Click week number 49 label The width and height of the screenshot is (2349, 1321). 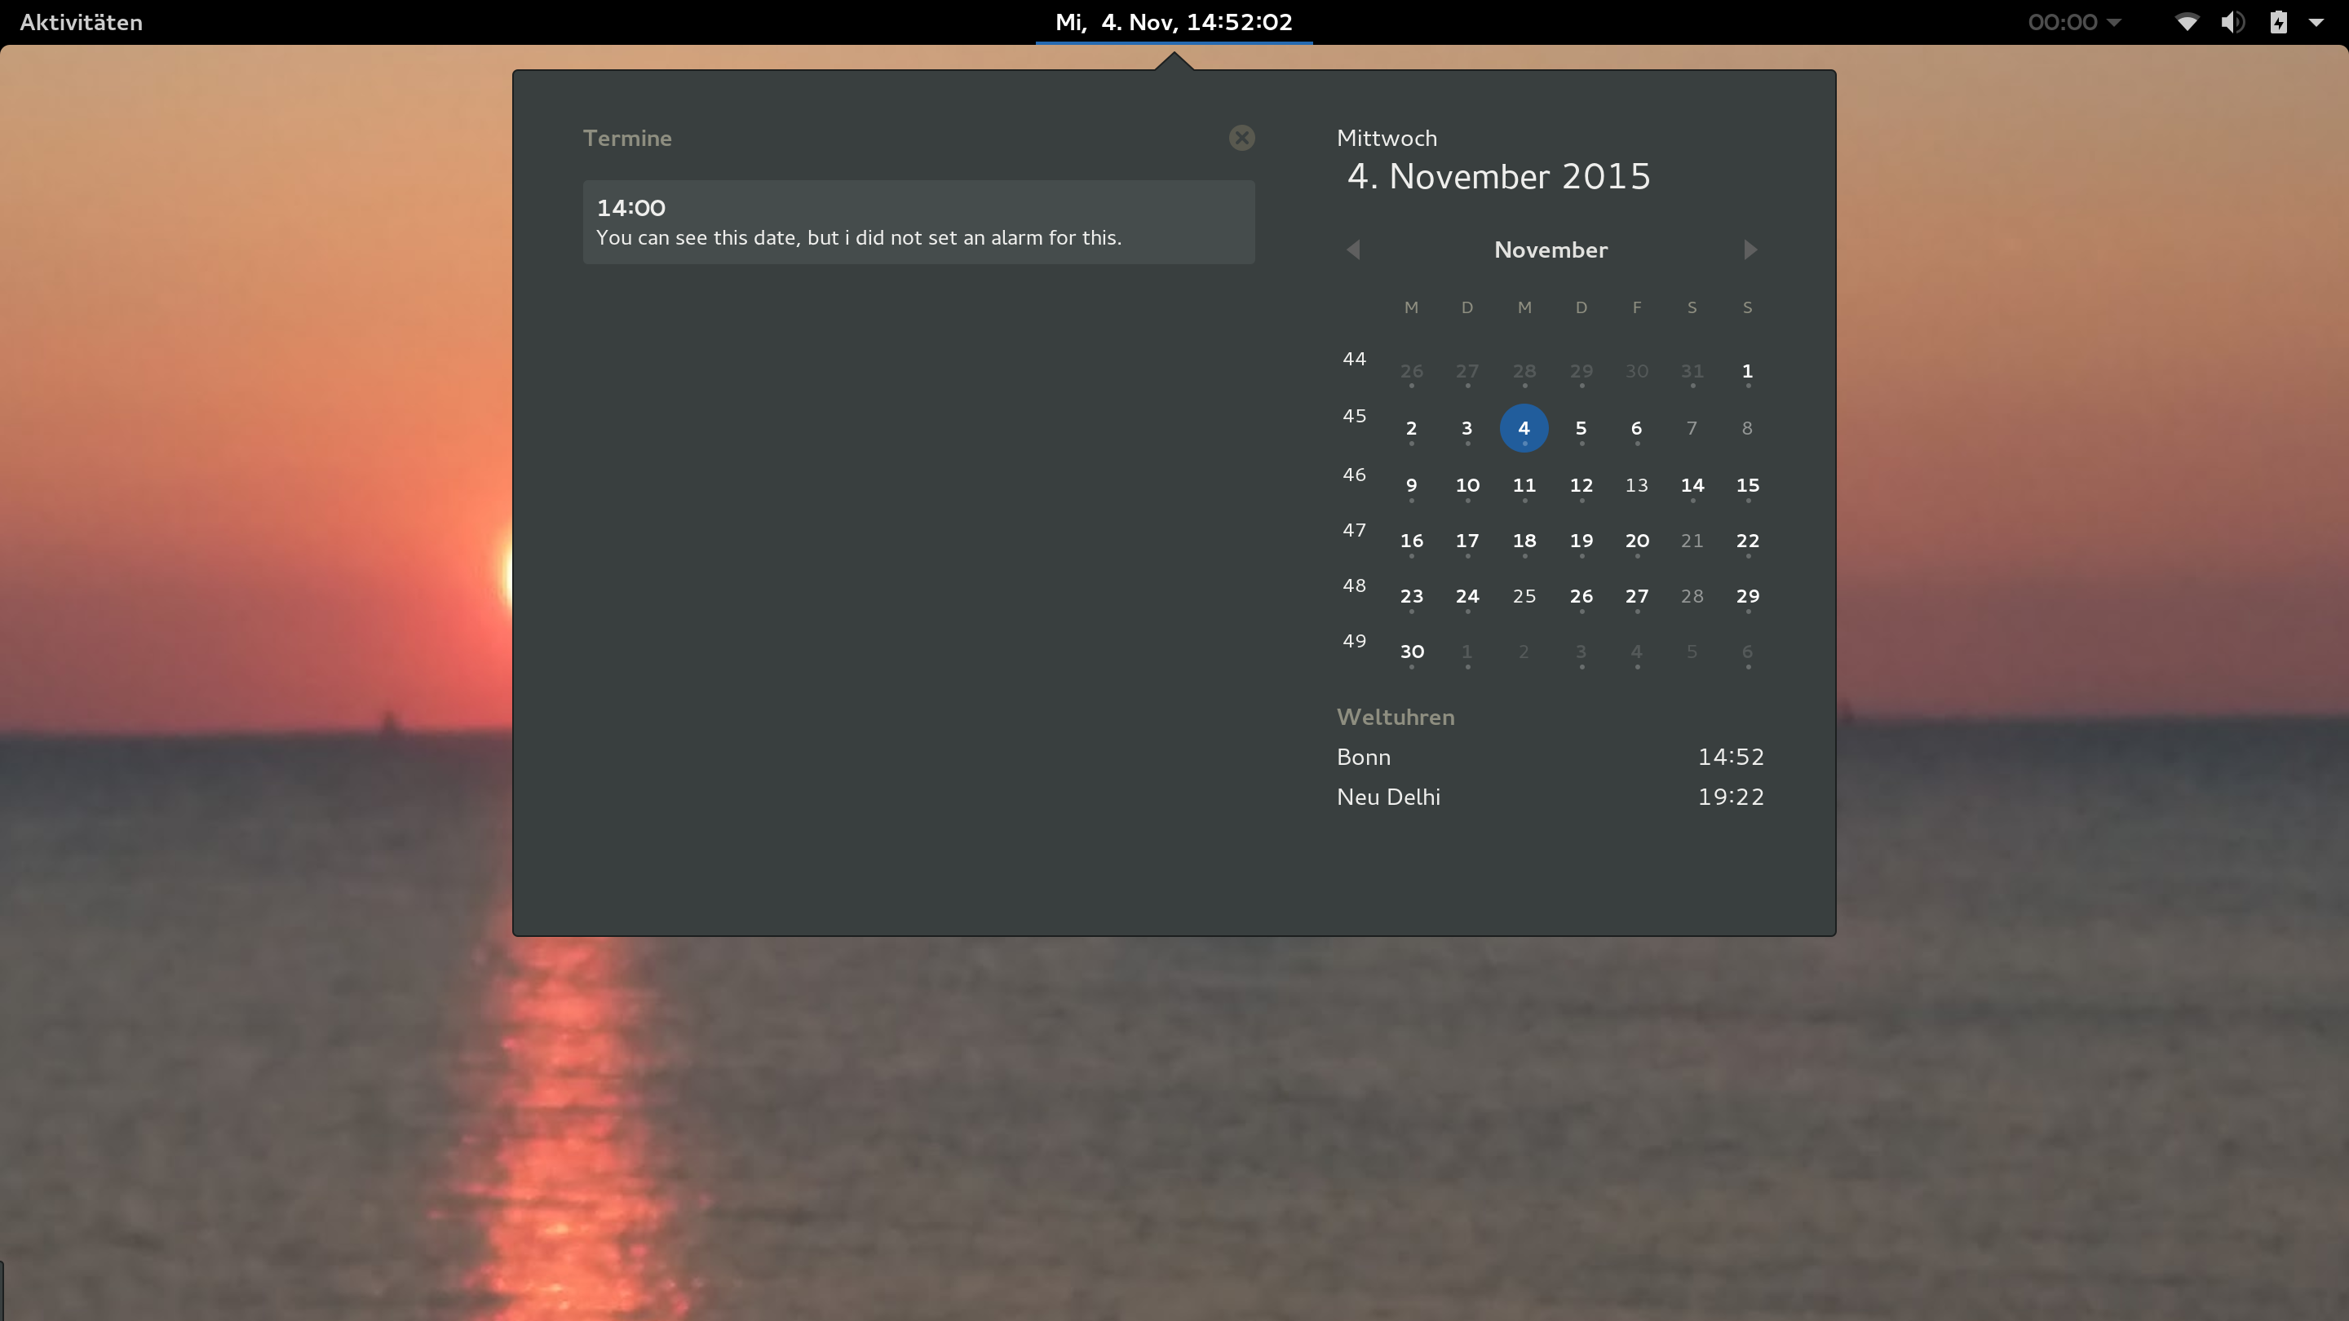click(x=1354, y=641)
